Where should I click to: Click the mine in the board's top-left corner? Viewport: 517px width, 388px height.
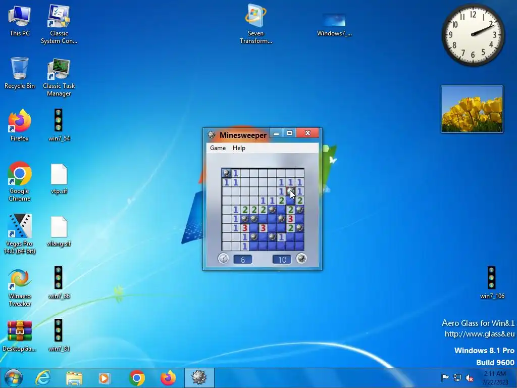226,173
